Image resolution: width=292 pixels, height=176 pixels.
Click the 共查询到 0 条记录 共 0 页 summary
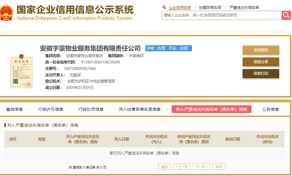coord(88,167)
